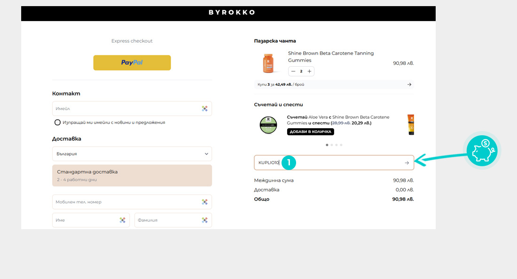Viewport: 517px width, 279px height.
Task: Click the Express checkout heading text
Action: tap(132, 41)
